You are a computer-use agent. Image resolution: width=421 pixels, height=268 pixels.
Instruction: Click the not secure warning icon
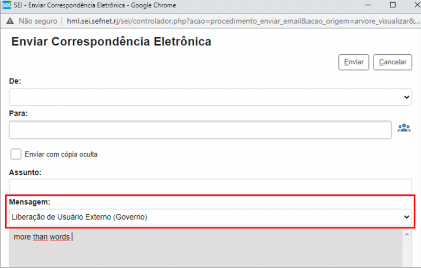(10, 21)
